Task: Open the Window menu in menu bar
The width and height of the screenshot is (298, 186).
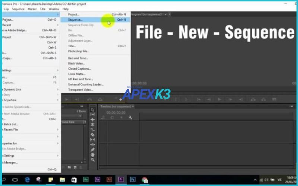Action: coord(54,9)
